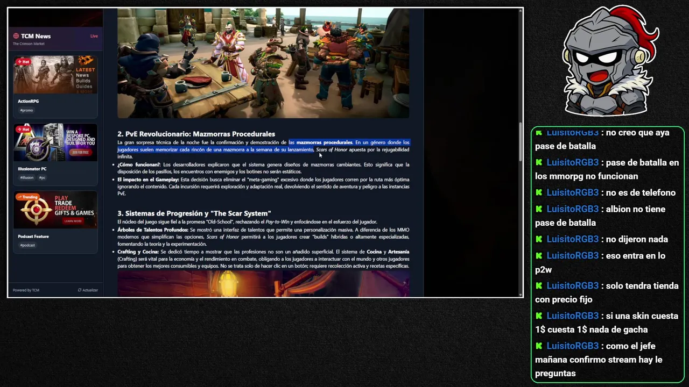Click the lantern image below the article
The image size is (689, 387).
263,284
